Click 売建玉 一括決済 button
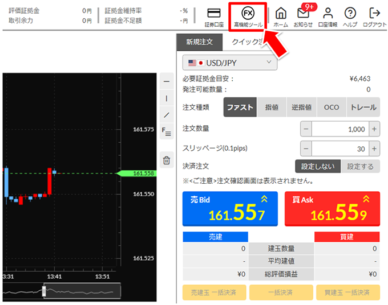Image resolution: width=388 pixels, height=305 pixels. tap(215, 292)
